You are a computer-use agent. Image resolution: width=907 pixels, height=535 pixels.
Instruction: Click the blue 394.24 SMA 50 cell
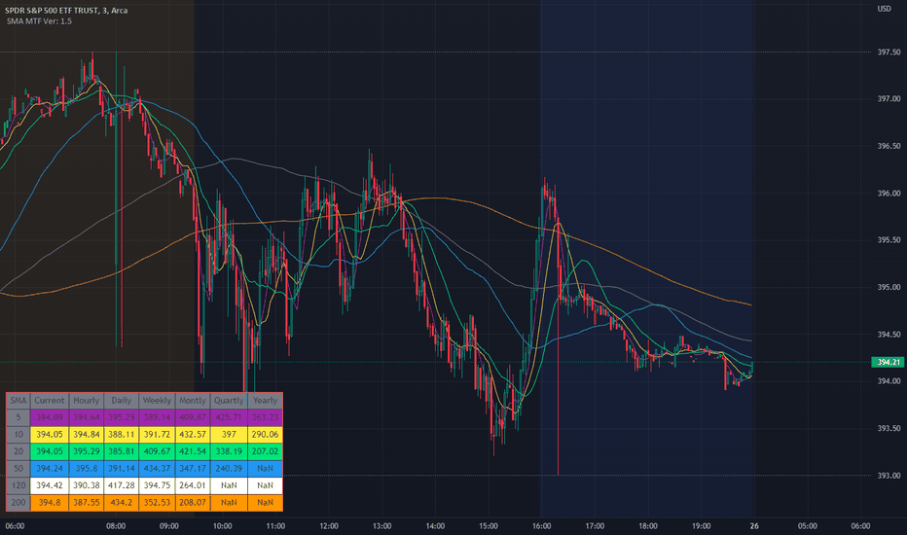pyautogui.click(x=50, y=469)
